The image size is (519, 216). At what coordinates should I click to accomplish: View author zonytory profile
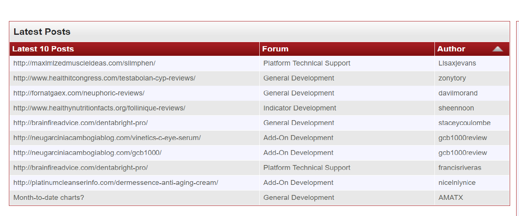(452, 78)
